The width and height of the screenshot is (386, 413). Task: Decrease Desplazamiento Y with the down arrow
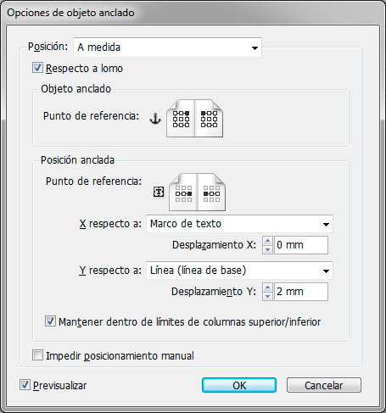click(x=267, y=296)
